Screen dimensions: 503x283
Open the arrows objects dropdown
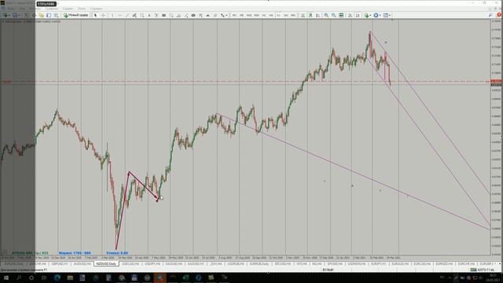223,15
